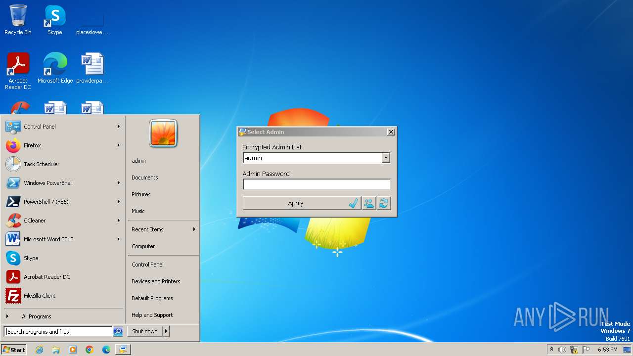Open Control Panel from pinned programs list
Viewport: 633px width, 356px height.
pos(63,127)
